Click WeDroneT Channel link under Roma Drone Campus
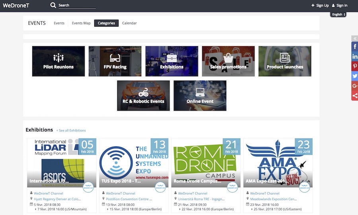 click(193, 193)
